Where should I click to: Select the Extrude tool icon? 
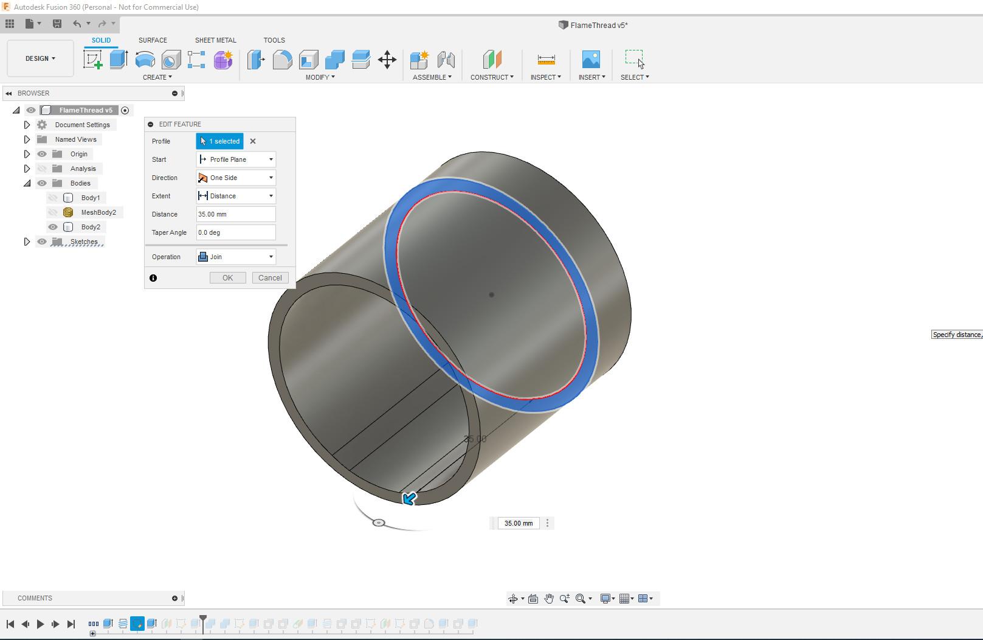click(119, 60)
